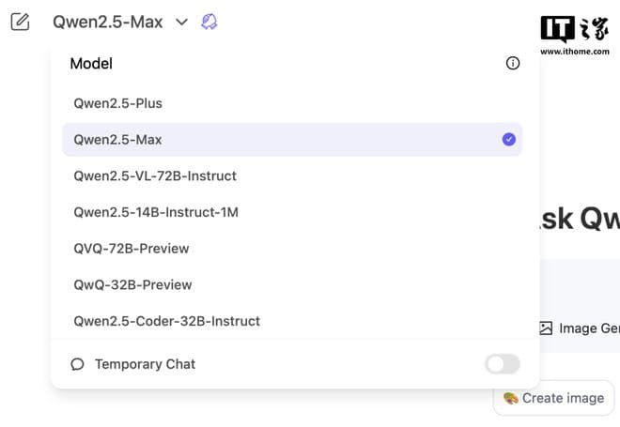This screenshot has width=620, height=427.
Task: Click the new chat compose icon
Action: [x=20, y=22]
